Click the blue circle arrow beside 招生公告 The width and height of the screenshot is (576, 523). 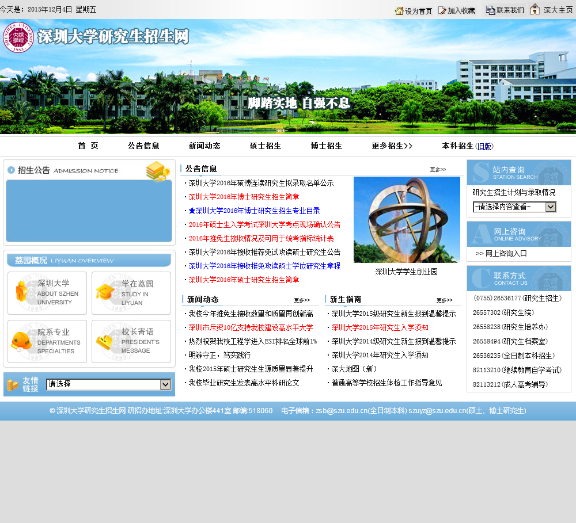tap(12, 170)
